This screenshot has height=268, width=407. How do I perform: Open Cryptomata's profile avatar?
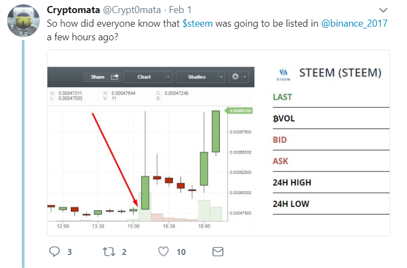click(x=22, y=21)
